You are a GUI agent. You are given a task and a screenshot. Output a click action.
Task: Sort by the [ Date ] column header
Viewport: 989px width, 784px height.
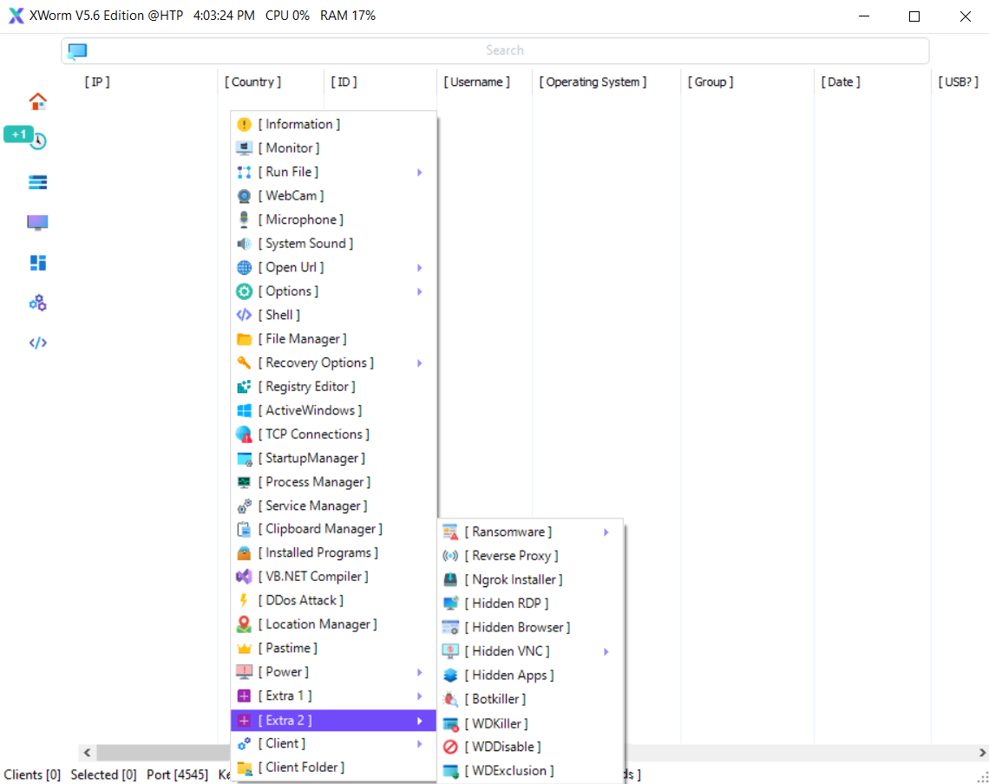click(841, 82)
